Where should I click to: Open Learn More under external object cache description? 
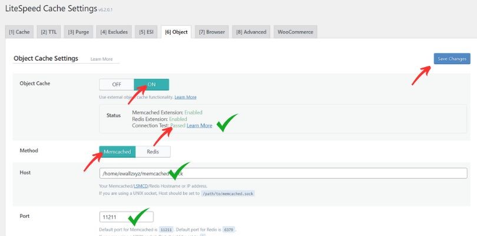point(185,97)
